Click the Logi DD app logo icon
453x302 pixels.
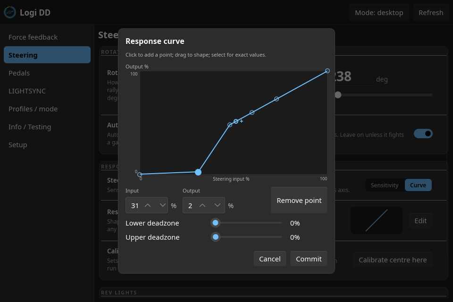10,12
